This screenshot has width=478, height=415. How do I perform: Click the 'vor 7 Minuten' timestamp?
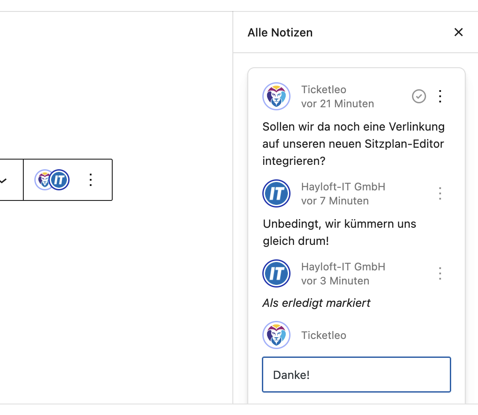[x=335, y=201]
